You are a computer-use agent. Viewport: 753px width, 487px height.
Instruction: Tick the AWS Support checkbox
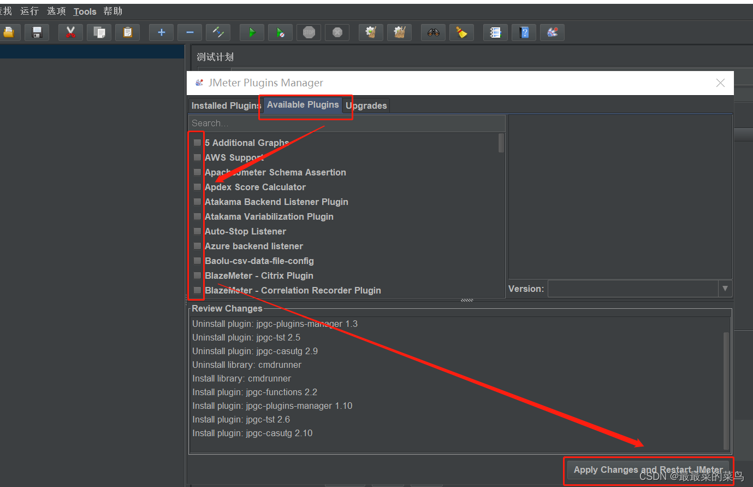(x=197, y=157)
